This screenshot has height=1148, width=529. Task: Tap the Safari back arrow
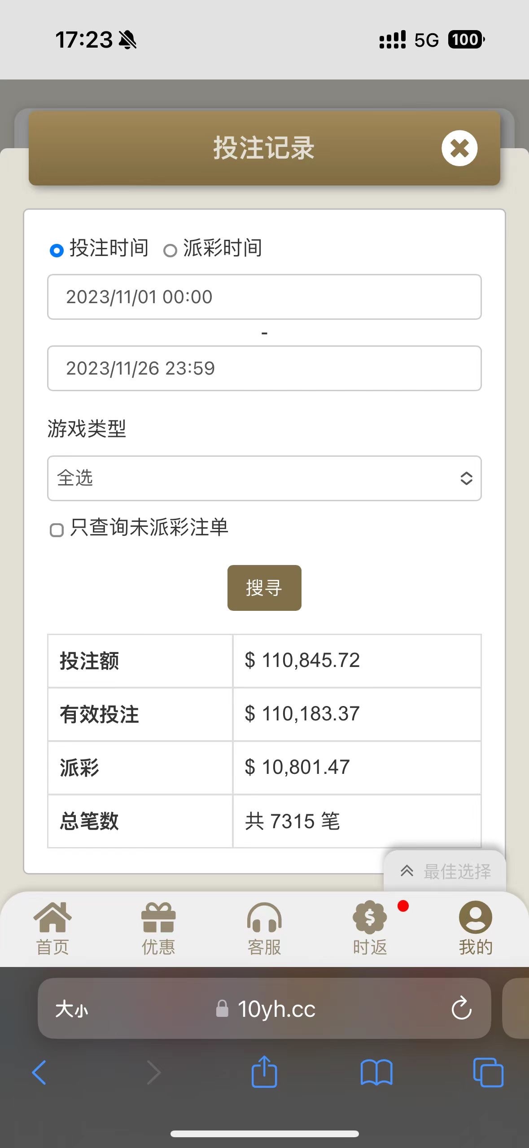pyautogui.click(x=39, y=1073)
